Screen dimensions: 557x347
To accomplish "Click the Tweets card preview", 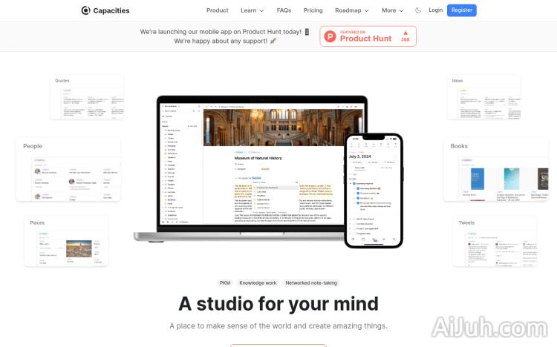I will click(x=494, y=242).
